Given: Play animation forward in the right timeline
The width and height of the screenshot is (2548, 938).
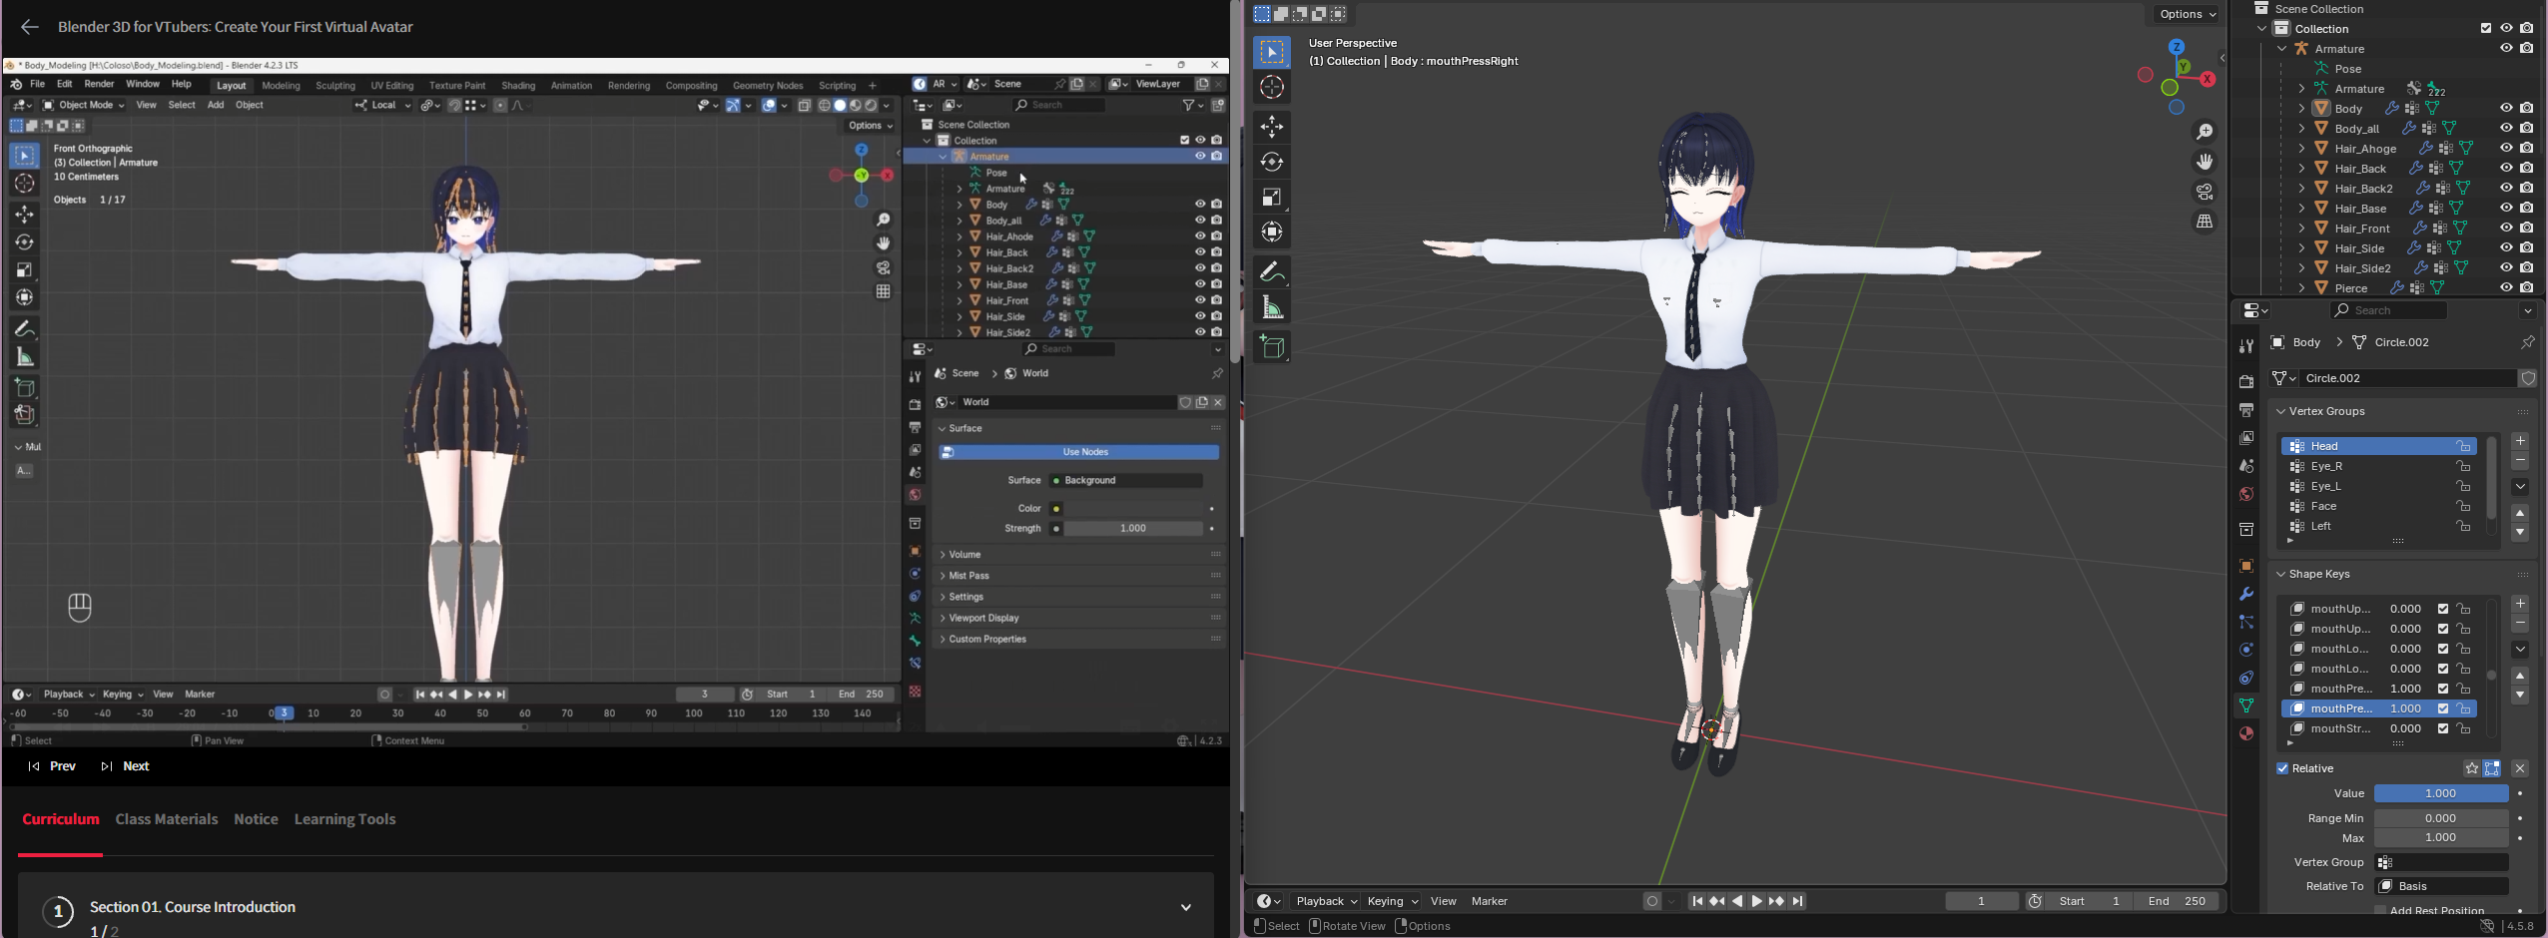Looking at the screenshot, I should (x=1757, y=901).
